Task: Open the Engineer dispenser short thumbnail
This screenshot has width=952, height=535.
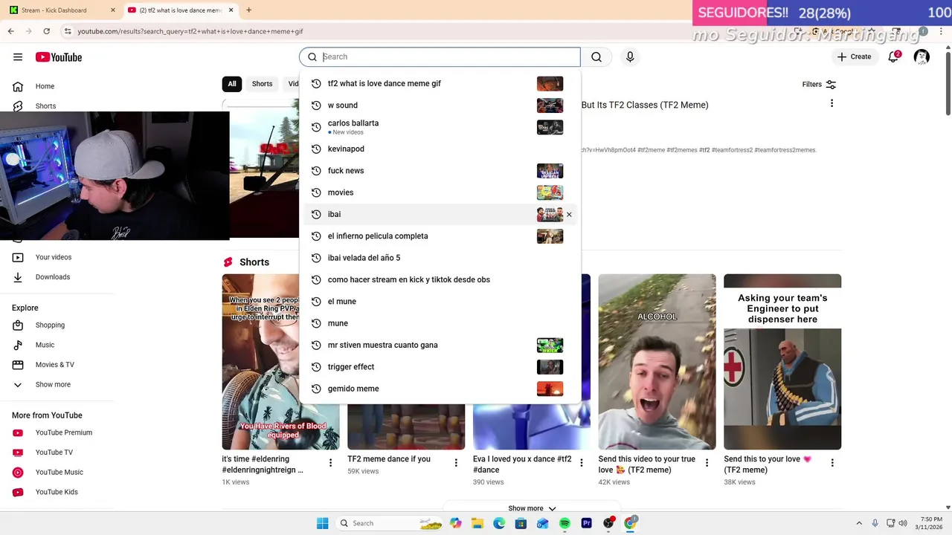Action: [782, 362]
